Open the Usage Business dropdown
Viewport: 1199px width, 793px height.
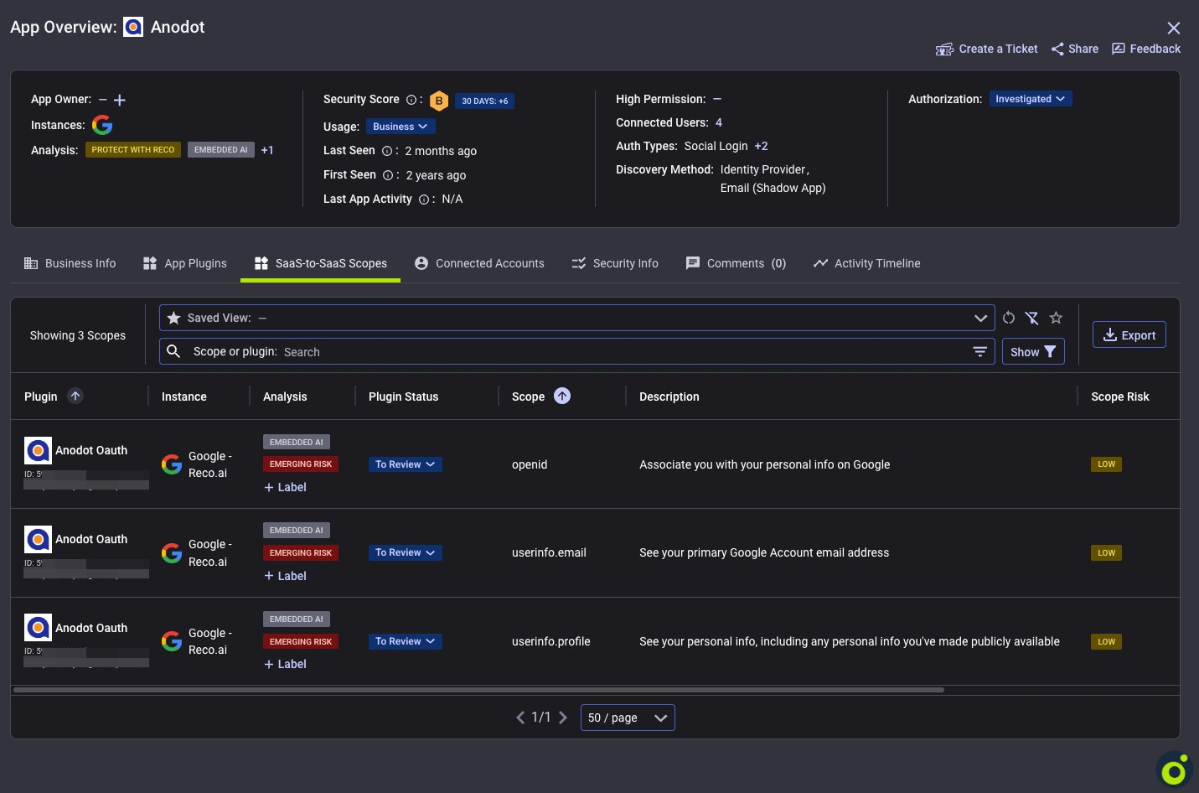pyautogui.click(x=400, y=127)
